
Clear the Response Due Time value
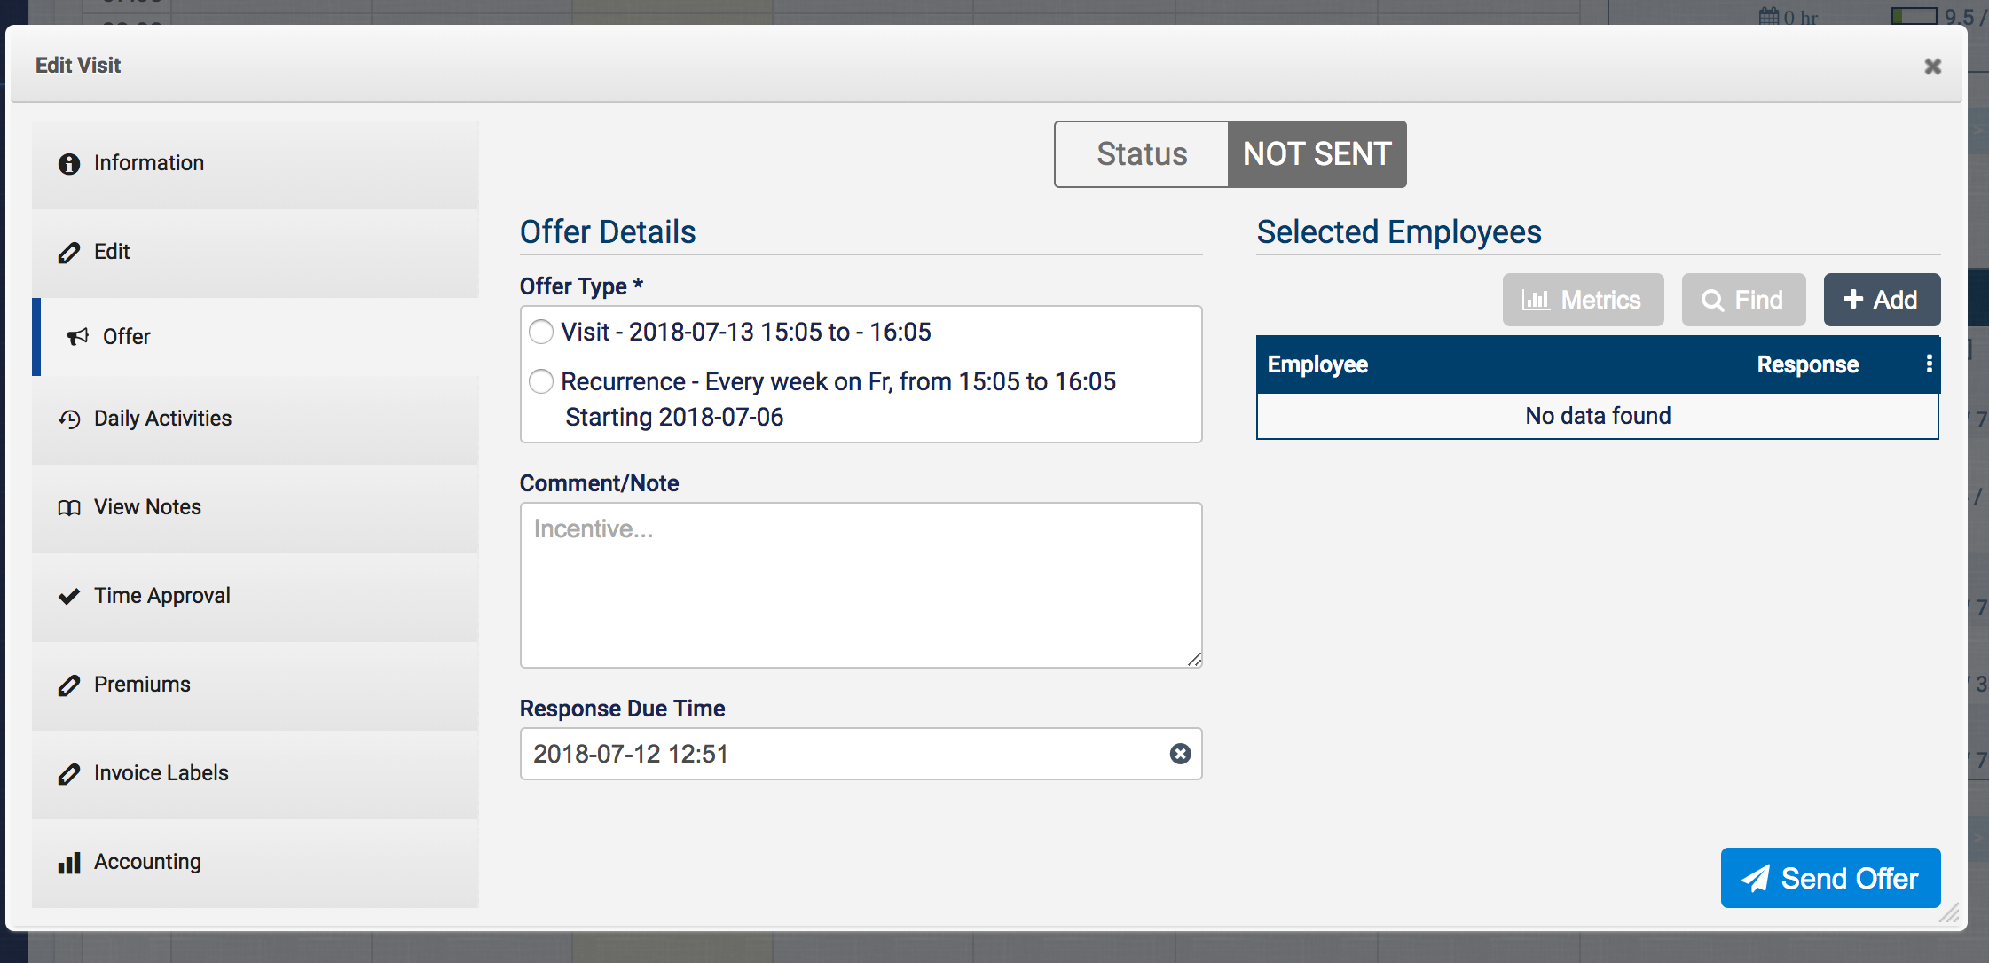(x=1180, y=754)
